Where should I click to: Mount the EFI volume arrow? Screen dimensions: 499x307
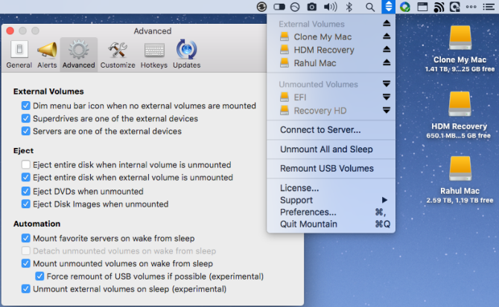point(386,97)
